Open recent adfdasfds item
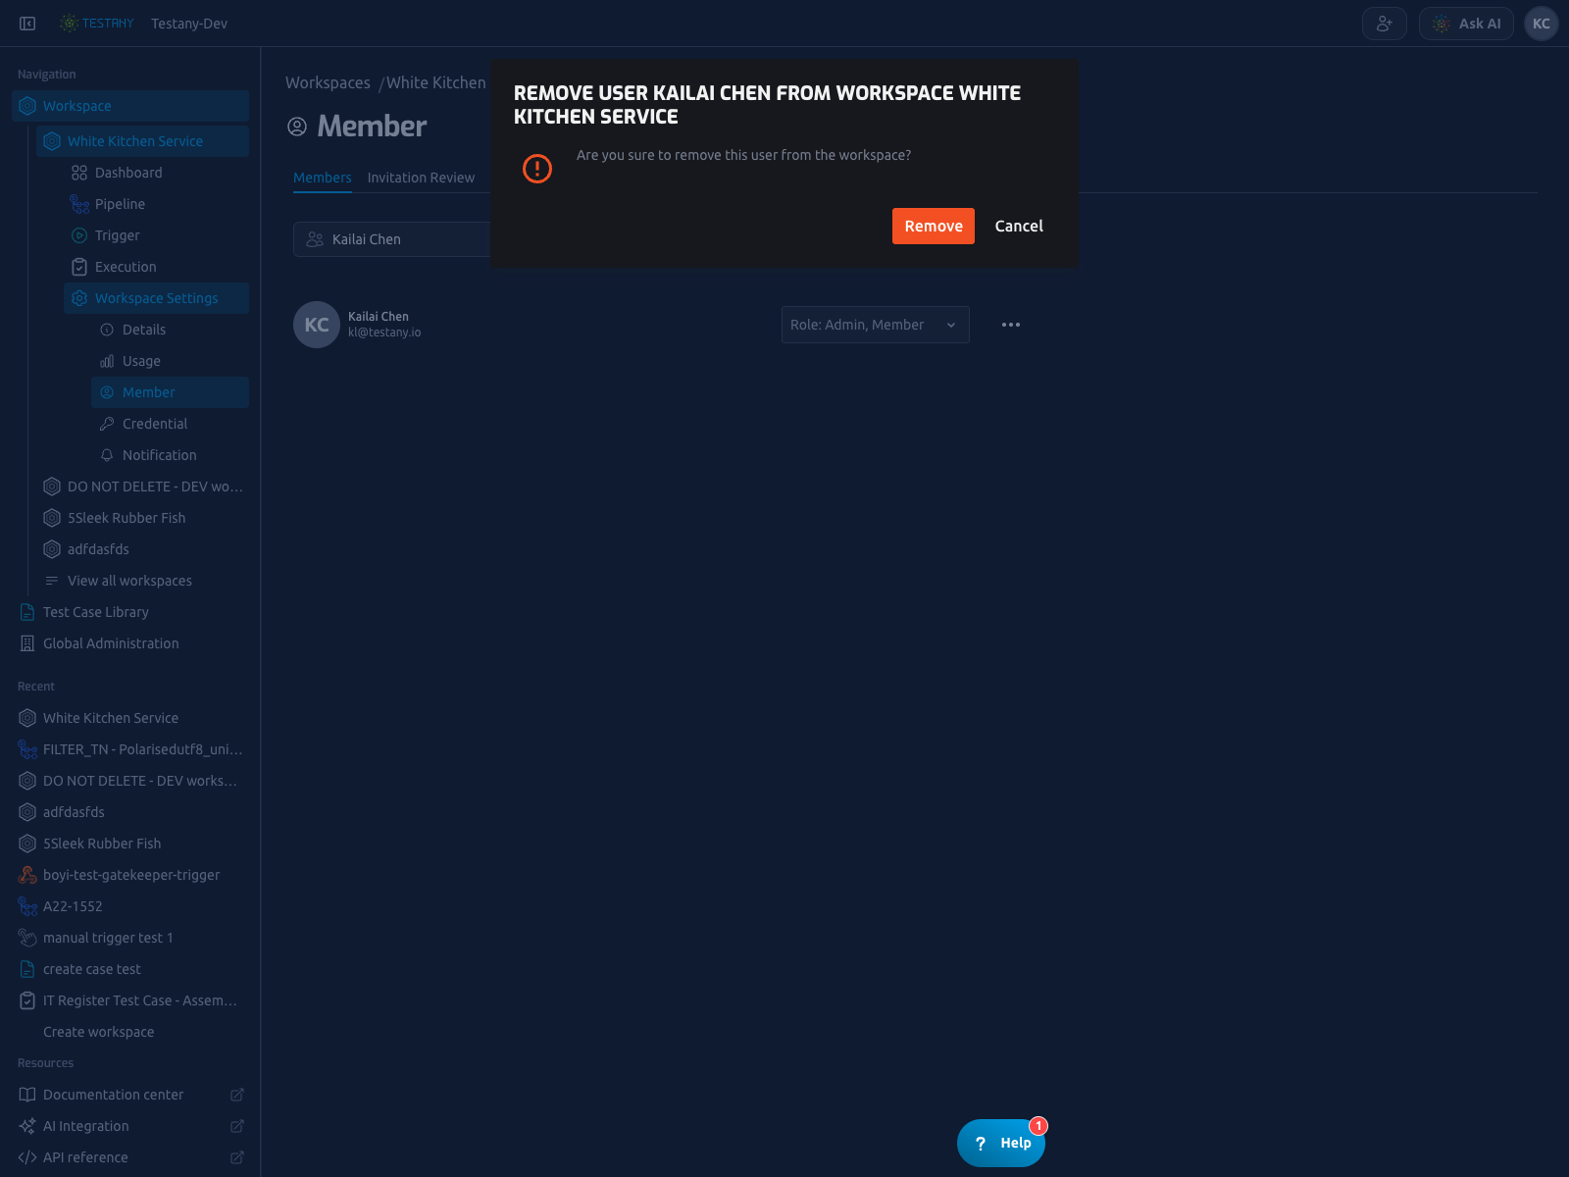 [x=130, y=812]
